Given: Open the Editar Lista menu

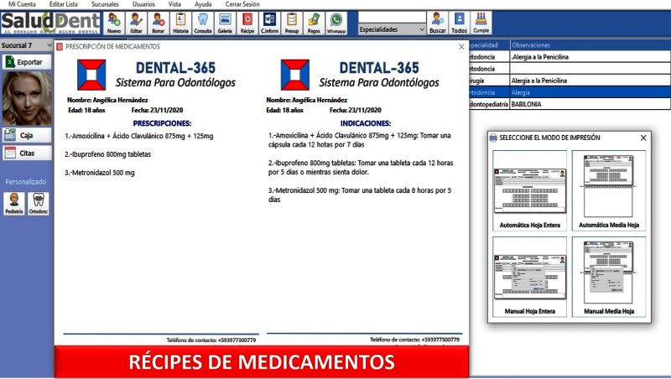Looking at the screenshot, I should [x=64, y=4].
